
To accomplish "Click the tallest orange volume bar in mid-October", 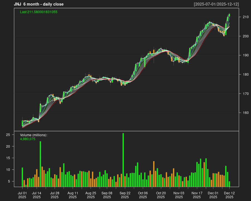I will point(154,174).
